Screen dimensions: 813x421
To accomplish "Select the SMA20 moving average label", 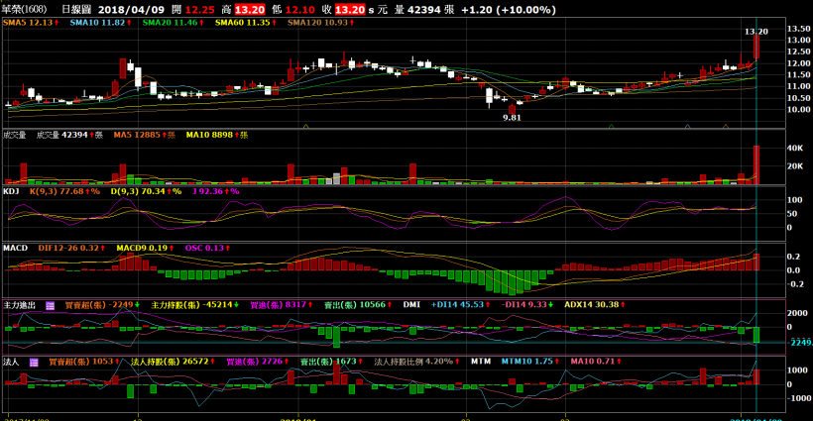I will [170, 21].
